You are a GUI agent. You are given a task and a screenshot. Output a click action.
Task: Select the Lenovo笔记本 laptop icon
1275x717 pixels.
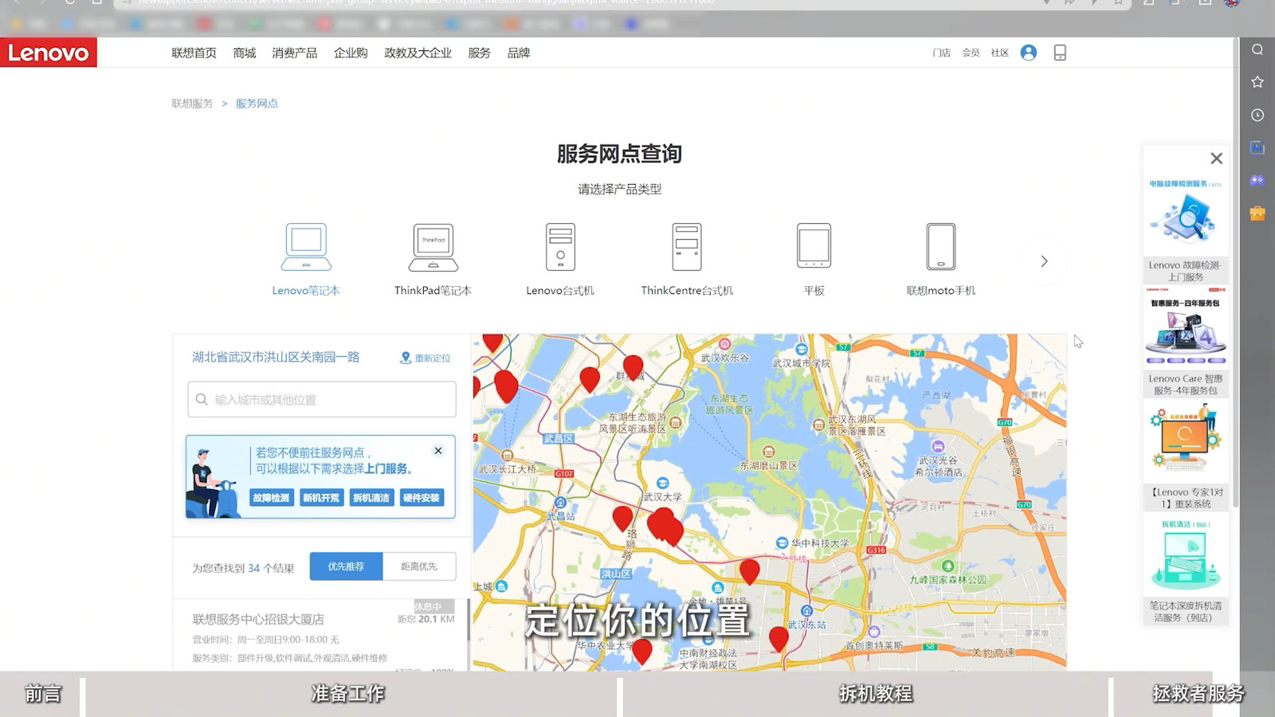[306, 247]
